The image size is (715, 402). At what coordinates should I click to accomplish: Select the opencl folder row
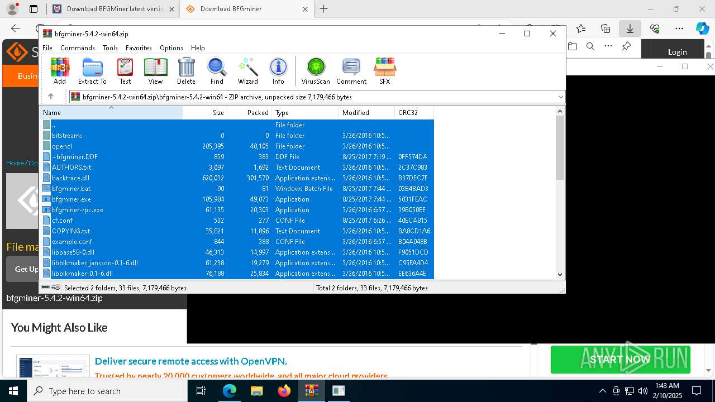(x=237, y=146)
